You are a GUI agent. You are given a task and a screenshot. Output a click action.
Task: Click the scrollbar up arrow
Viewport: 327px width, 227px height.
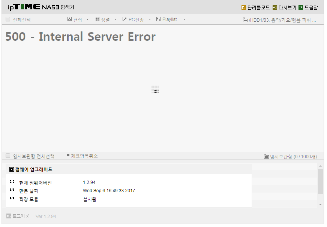(x=320, y=166)
